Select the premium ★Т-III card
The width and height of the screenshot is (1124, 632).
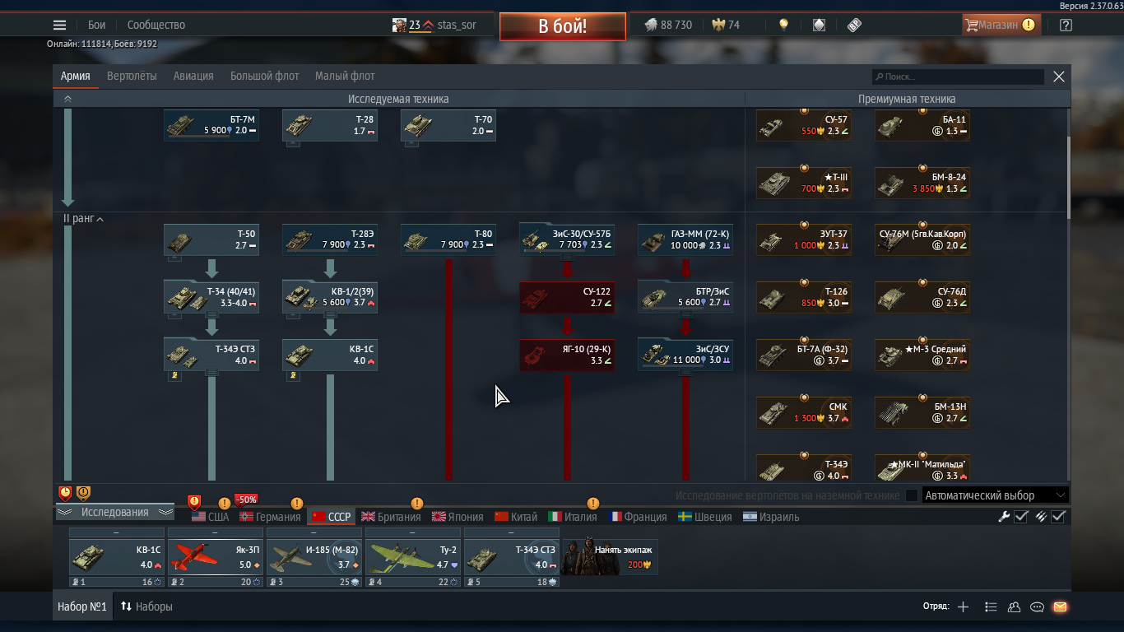pos(804,182)
